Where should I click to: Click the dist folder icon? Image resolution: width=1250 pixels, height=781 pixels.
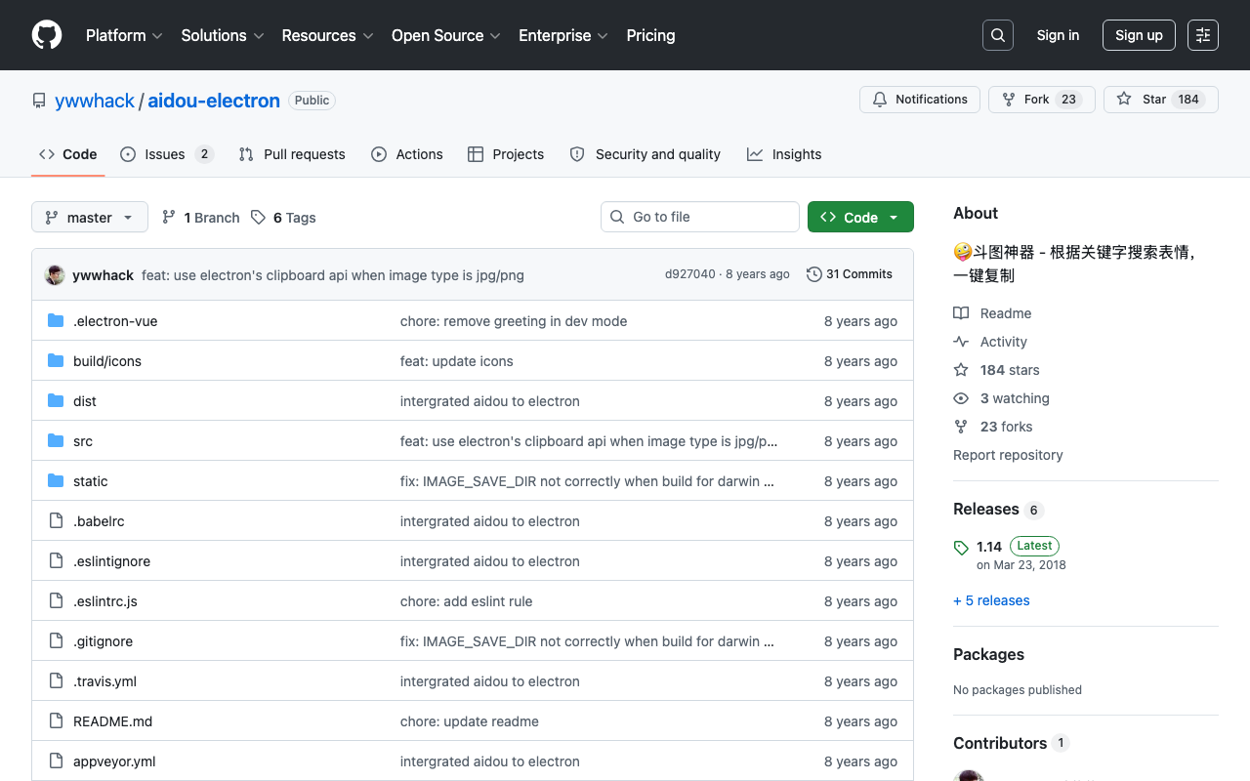click(x=56, y=401)
